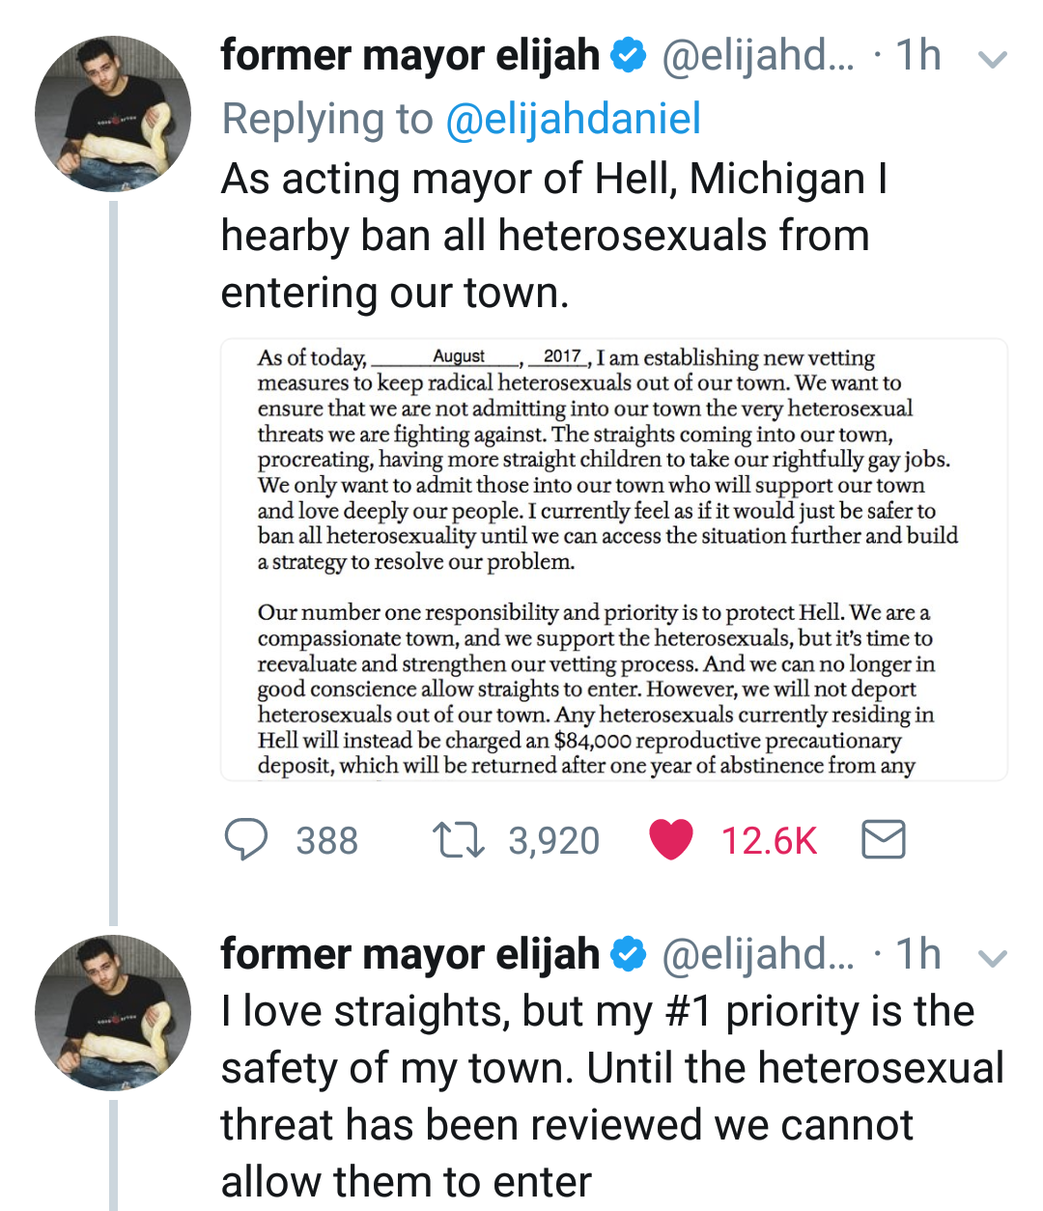Open the name "former mayor elijah" on second tweet
Image resolution: width=1043 pixels, height=1211 pixels.
(410, 954)
